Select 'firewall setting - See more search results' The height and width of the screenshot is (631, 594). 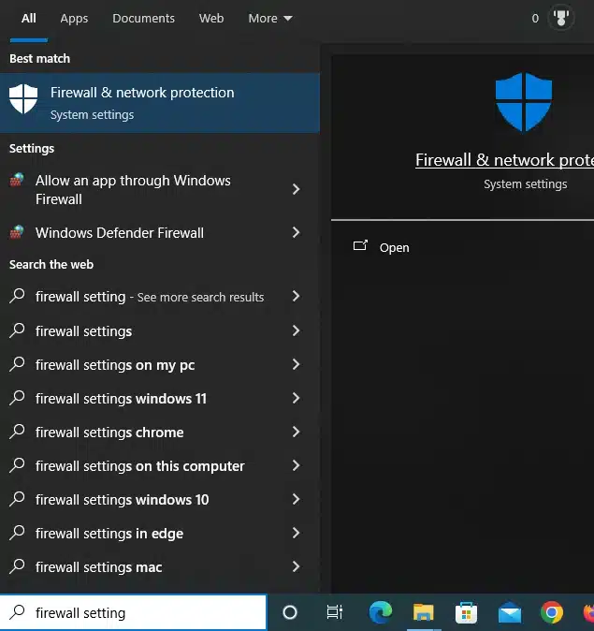tap(160, 297)
